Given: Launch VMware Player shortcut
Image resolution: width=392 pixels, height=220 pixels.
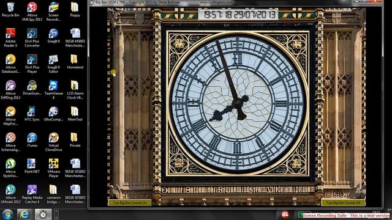Looking at the screenshot, I should click(53, 169).
